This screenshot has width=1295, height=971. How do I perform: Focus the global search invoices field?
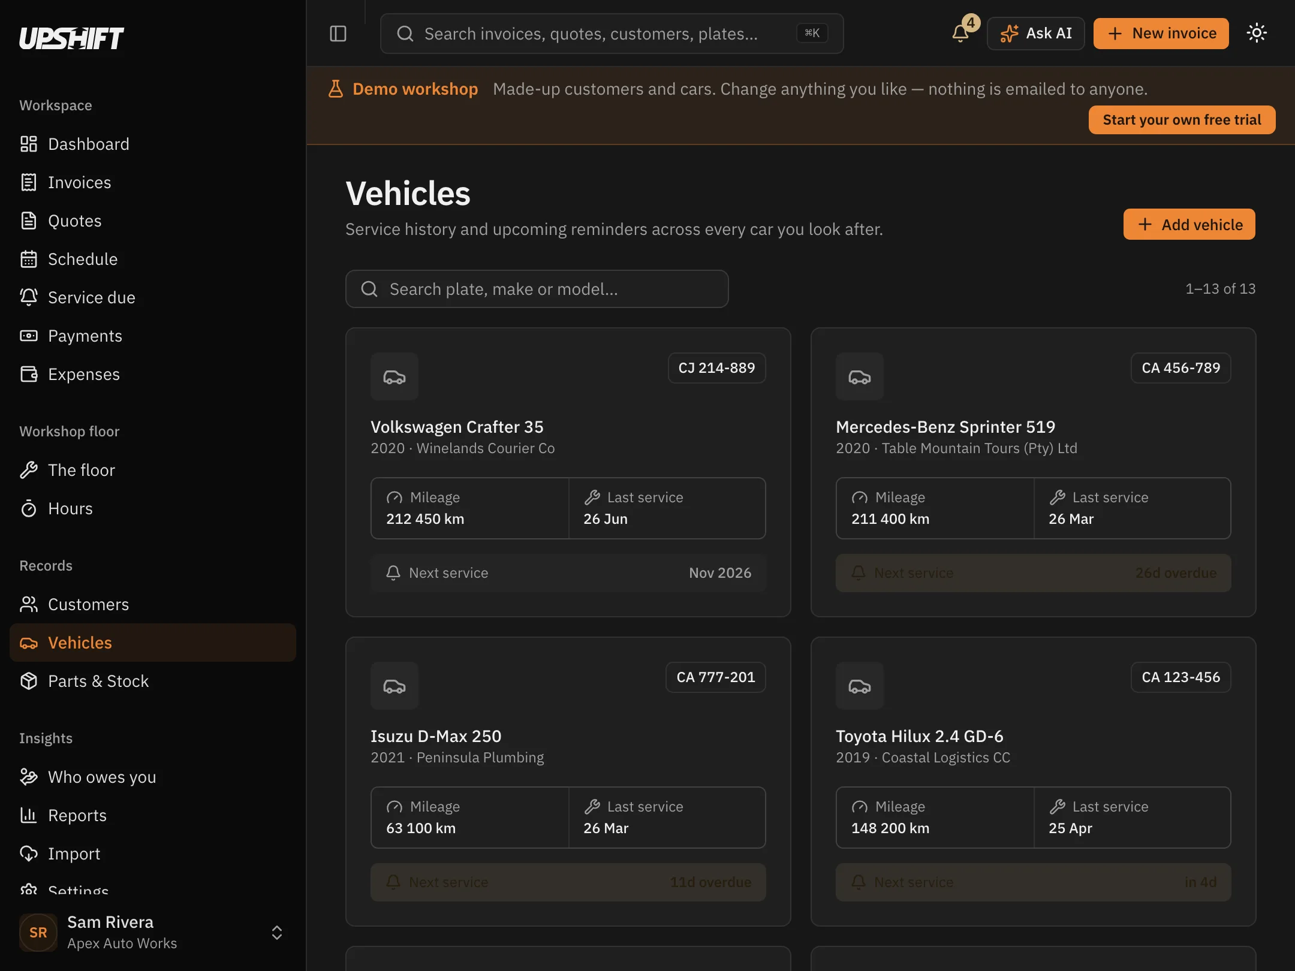tap(612, 34)
